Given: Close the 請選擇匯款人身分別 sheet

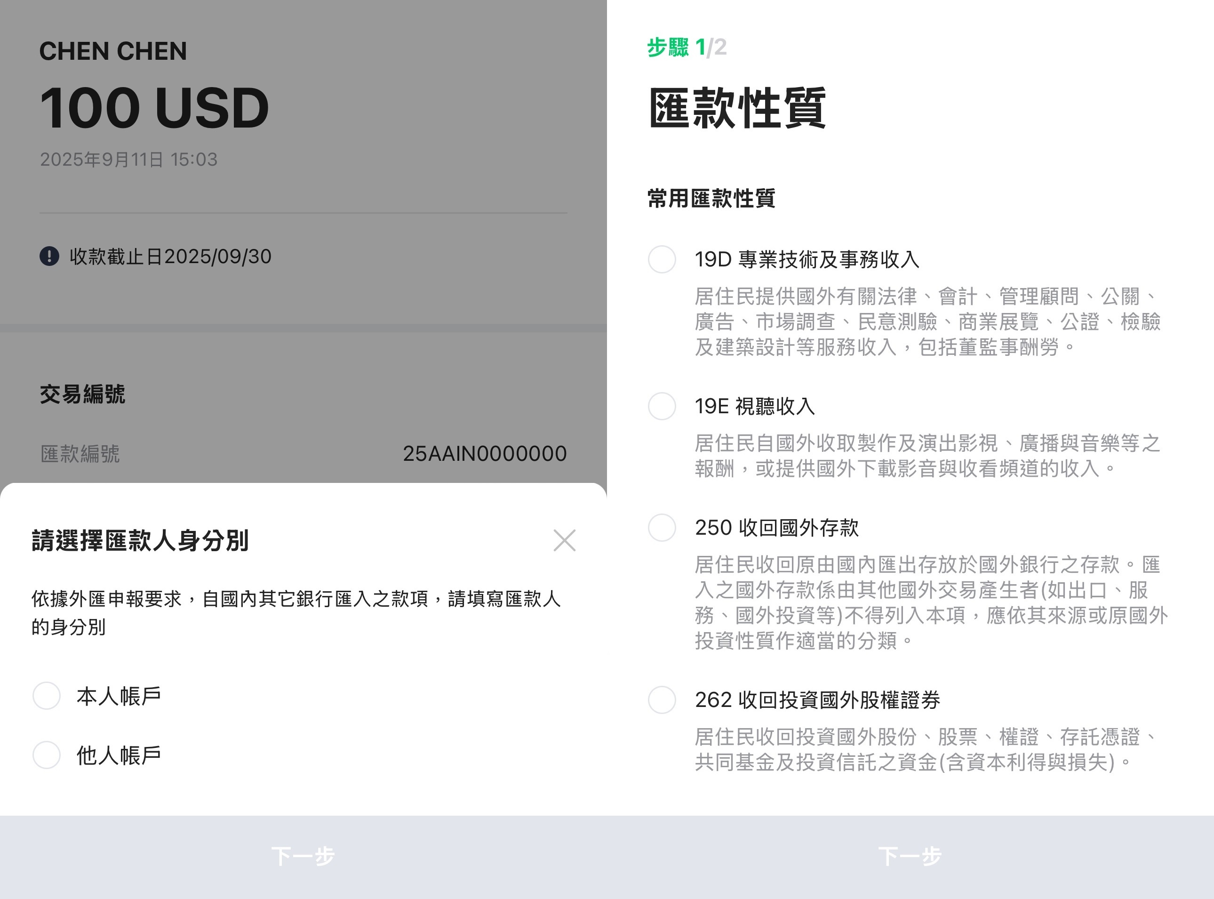Looking at the screenshot, I should pos(564,540).
